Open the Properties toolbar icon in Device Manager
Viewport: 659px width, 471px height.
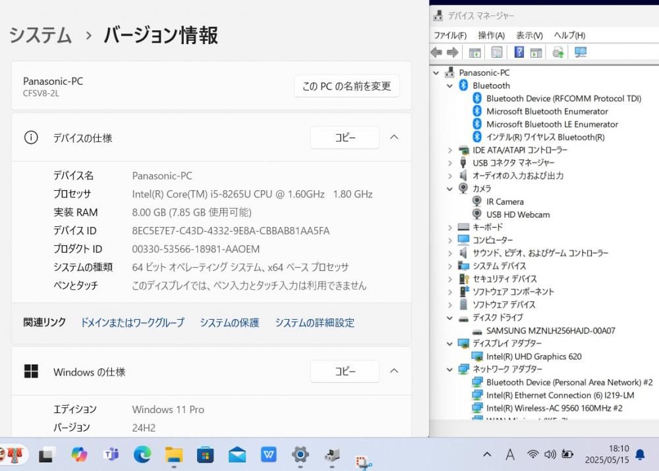[496, 53]
